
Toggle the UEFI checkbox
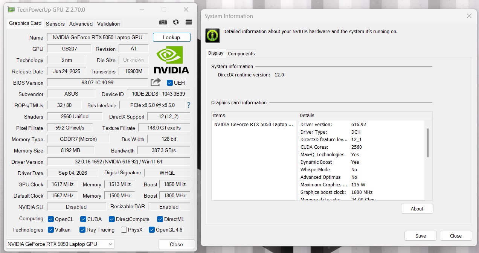[x=169, y=83]
